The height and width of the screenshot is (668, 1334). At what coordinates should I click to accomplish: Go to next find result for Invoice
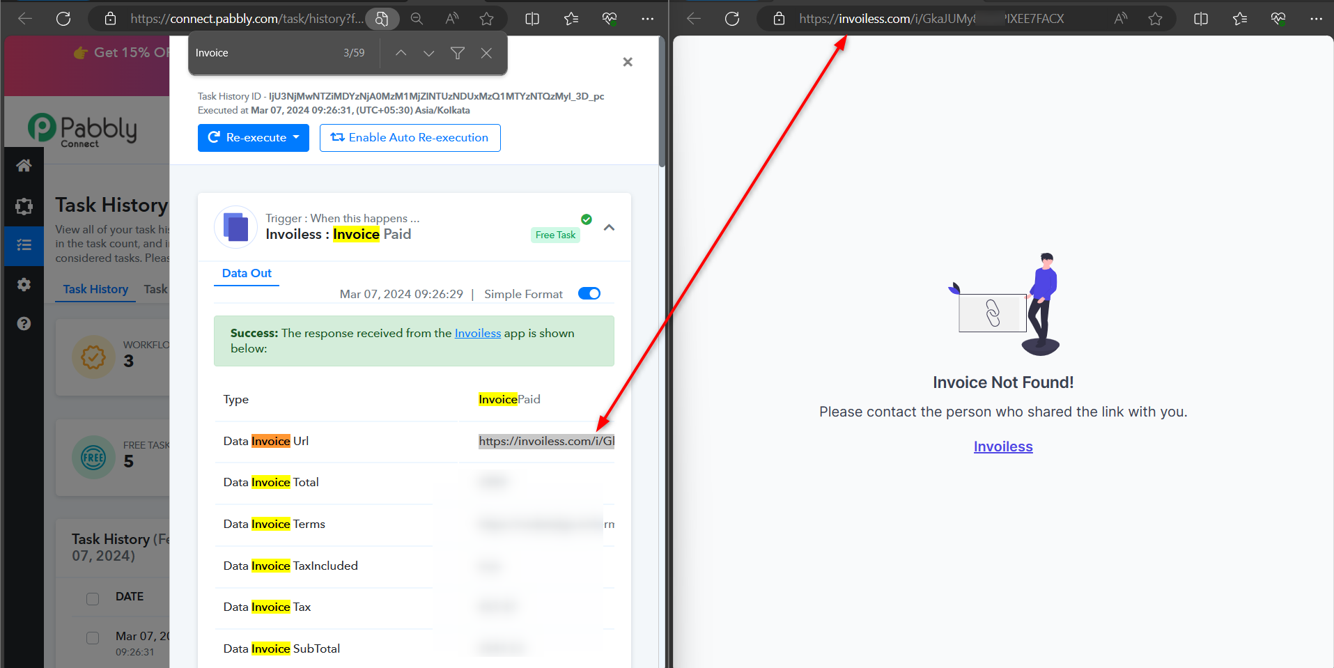429,53
